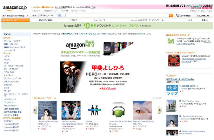Open the Amazonポイント header link
This screenshot has width=214, height=140.
click(51, 10)
